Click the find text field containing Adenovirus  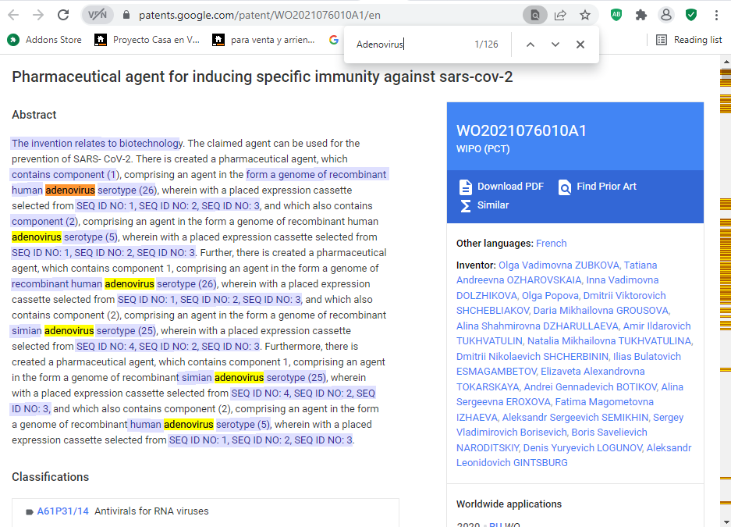click(410, 45)
